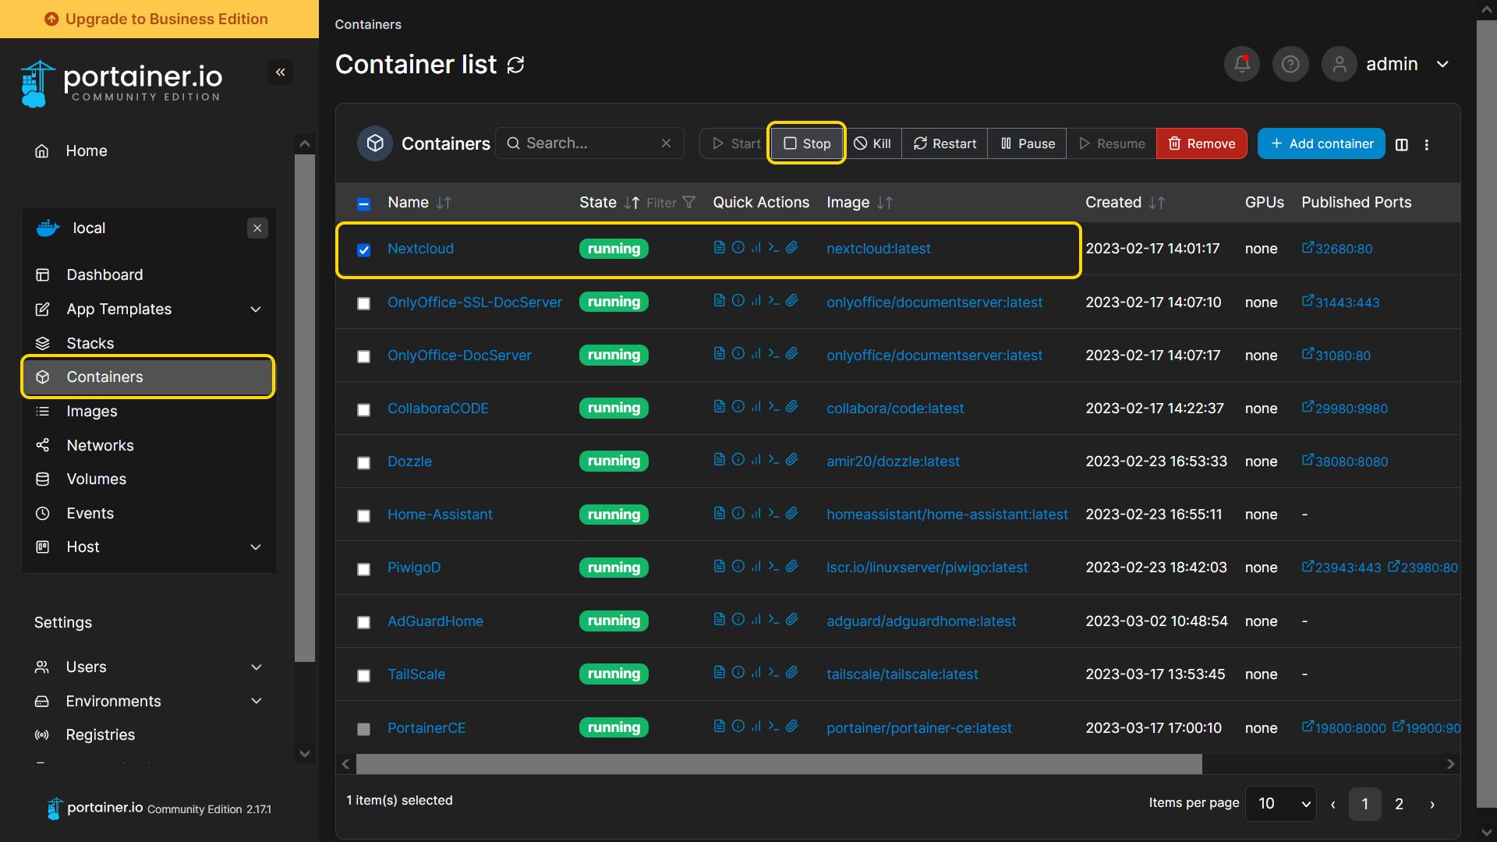Click attach icon for AdGuardHome container
The image size is (1497, 842).
pos(791,620)
